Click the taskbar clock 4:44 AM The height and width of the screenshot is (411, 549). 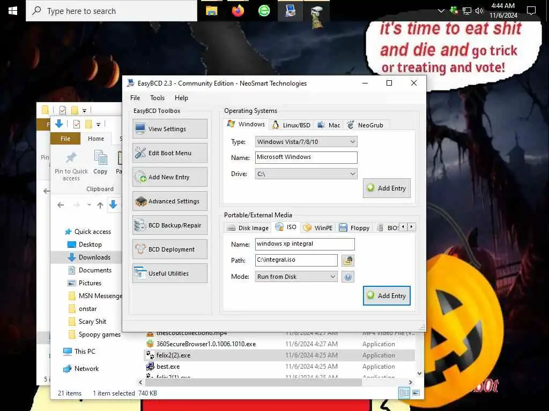(503, 11)
